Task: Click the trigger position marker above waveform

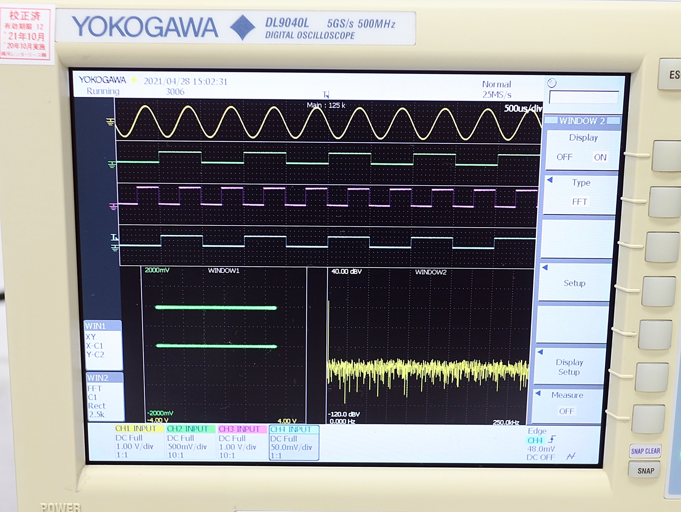Action: pos(326,94)
